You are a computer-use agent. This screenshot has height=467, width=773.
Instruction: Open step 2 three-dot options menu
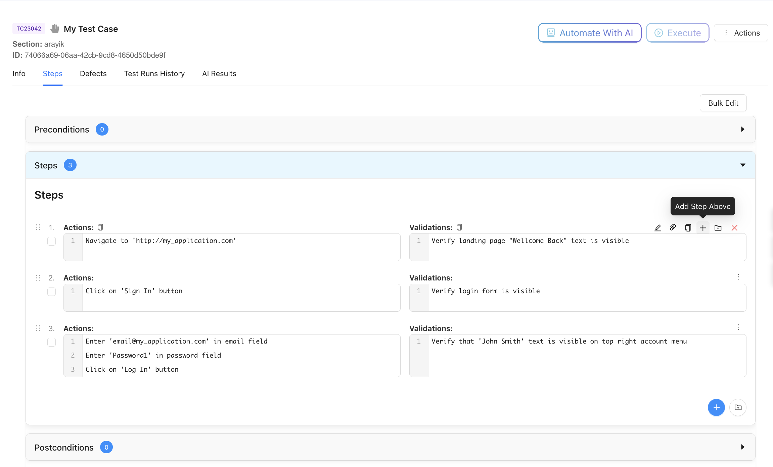point(738,277)
